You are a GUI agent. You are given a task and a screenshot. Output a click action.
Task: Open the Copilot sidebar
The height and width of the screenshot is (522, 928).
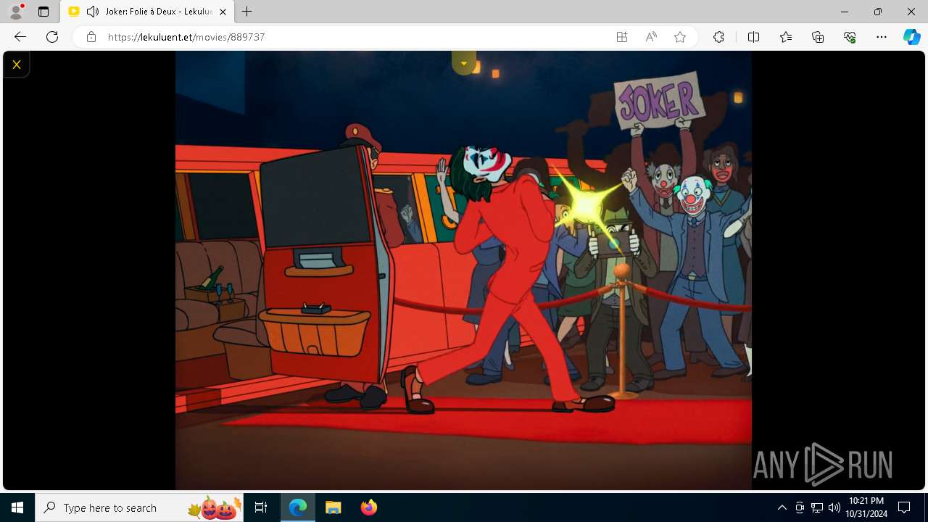(x=911, y=37)
